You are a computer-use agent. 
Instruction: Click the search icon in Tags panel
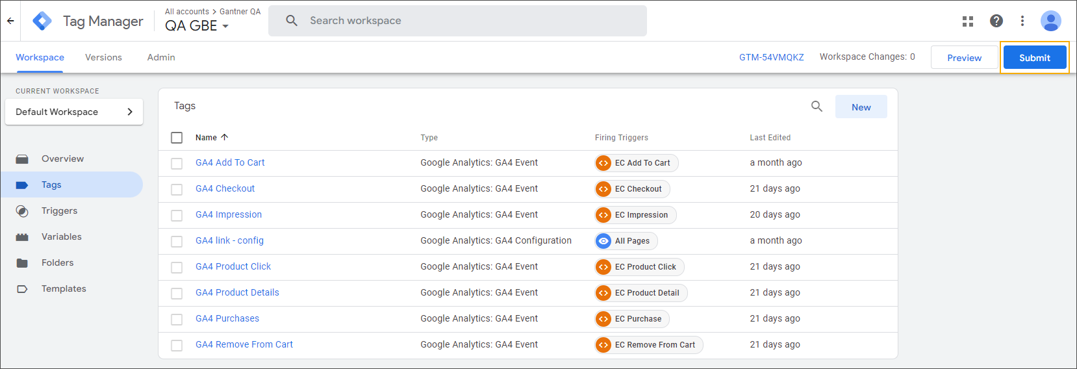(x=817, y=107)
